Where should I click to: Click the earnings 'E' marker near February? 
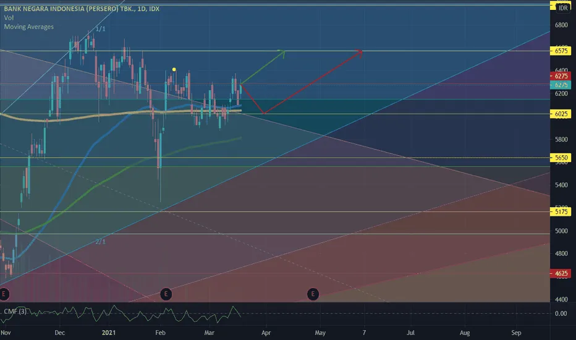tap(165, 292)
